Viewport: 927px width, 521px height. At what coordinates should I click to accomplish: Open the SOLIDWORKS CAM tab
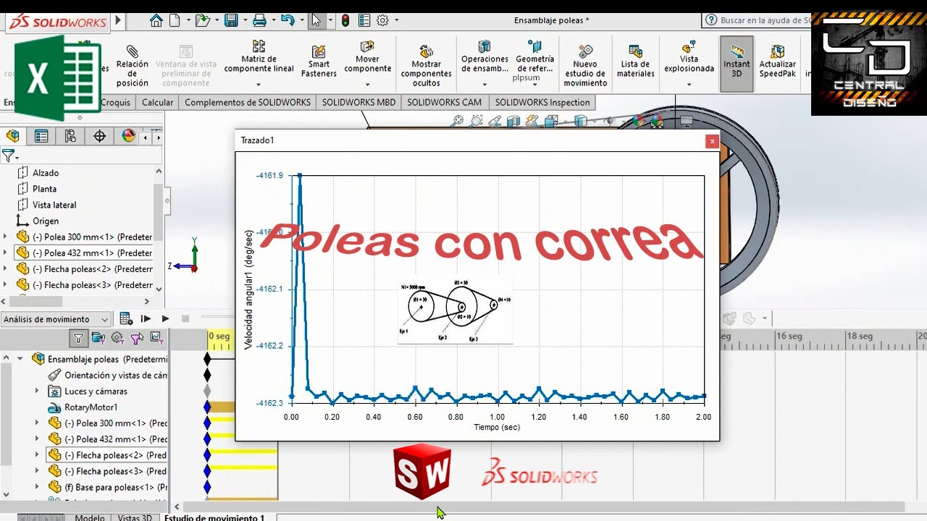tap(444, 102)
